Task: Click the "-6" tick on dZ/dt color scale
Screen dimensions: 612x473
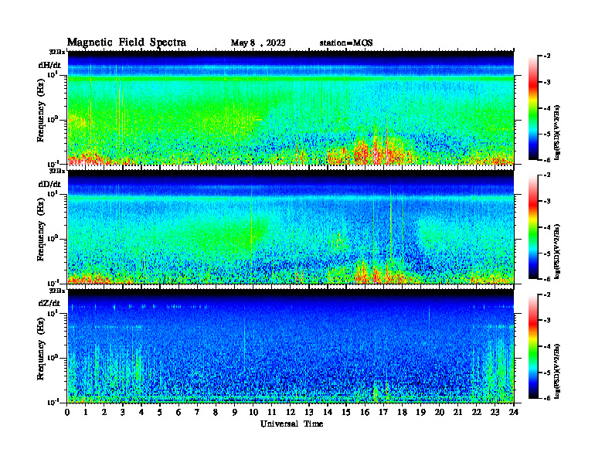Action: [x=546, y=398]
